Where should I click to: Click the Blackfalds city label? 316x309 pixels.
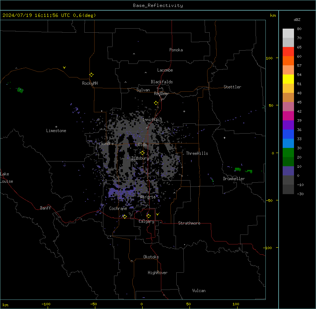click(x=162, y=82)
